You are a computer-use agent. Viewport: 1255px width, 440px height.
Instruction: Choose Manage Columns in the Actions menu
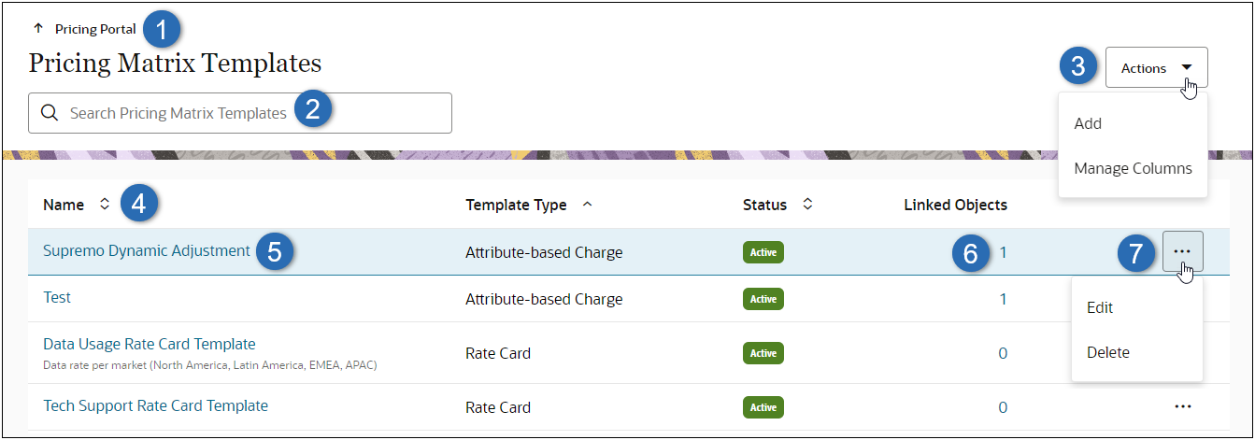[1133, 169]
